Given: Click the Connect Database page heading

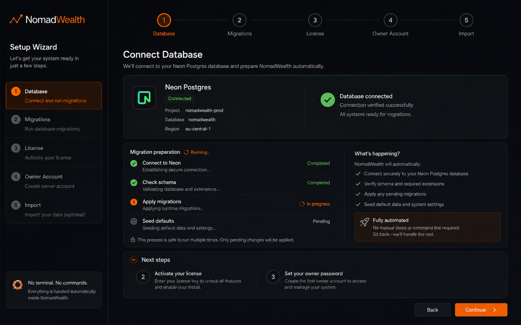Looking at the screenshot, I should 163,54.
